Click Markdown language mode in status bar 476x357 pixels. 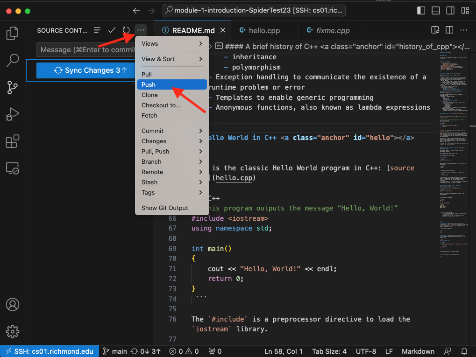click(418, 351)
